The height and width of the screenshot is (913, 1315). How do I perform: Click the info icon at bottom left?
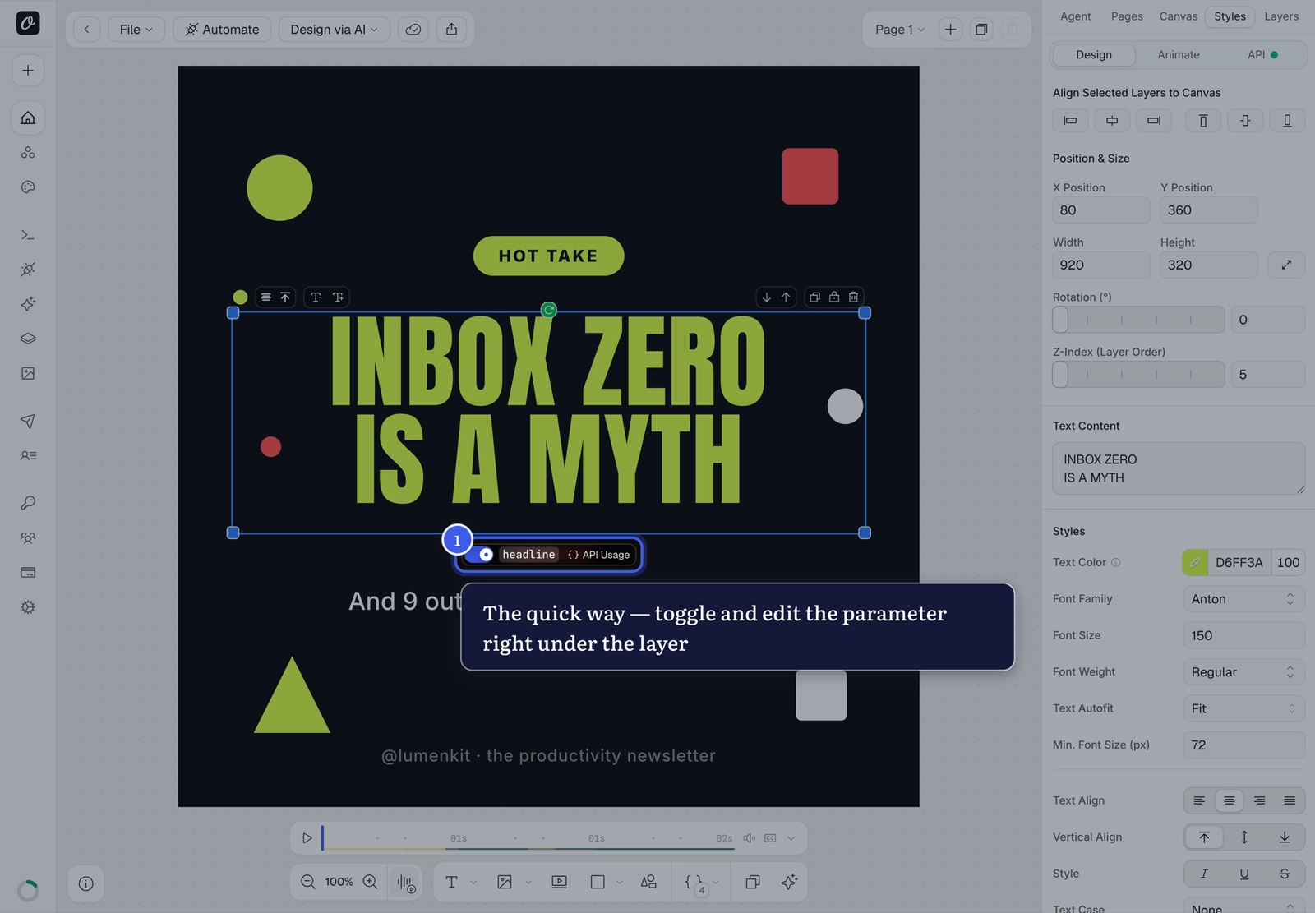[x=85, y=883]
